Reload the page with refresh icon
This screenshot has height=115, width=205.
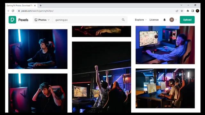click(x=13, y=11)
